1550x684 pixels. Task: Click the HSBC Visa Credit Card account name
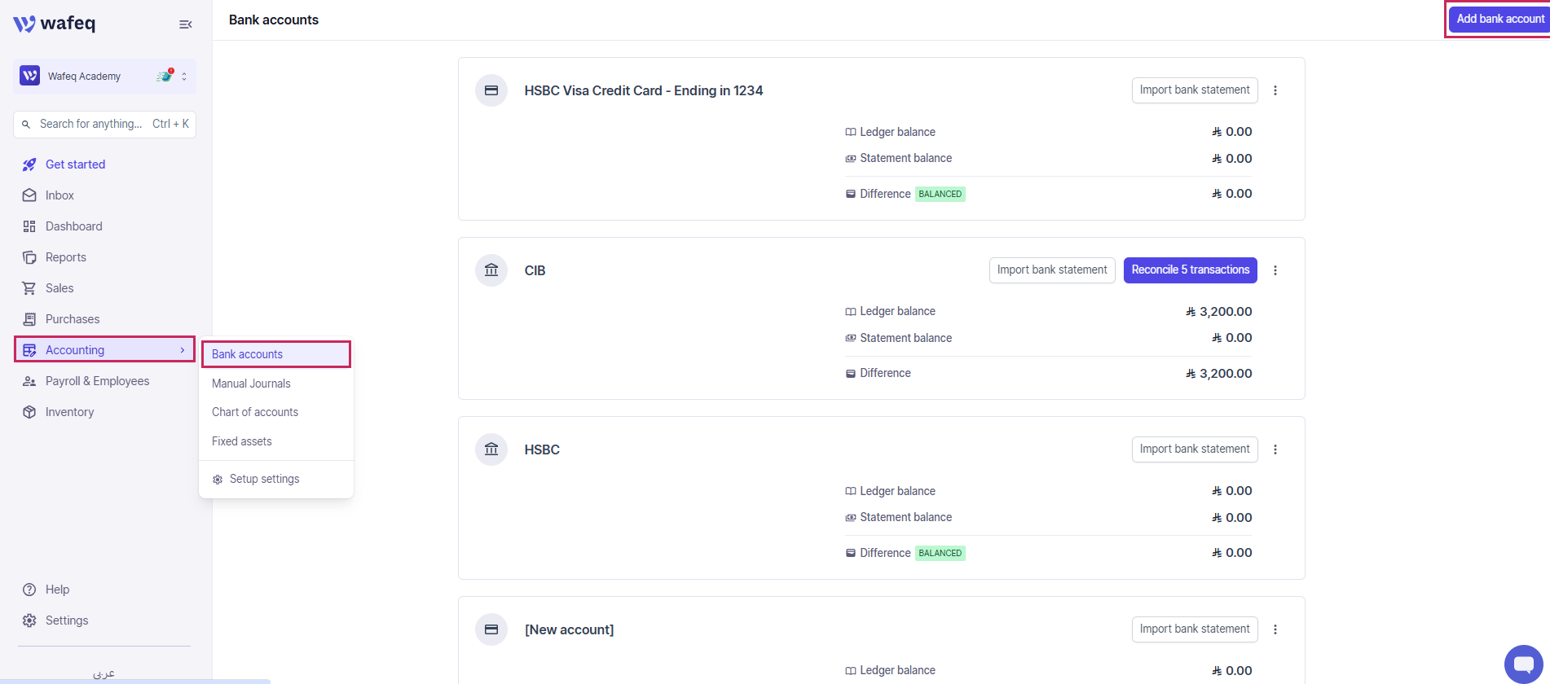point(644,91)
